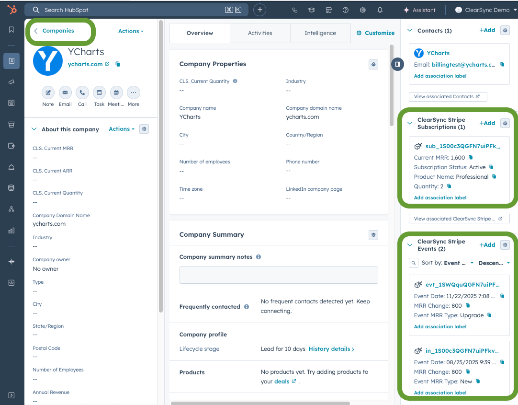Open gear settings for About this company
Image resolution: width=518 pixels, height=405 pixels.
pos(144,129)
